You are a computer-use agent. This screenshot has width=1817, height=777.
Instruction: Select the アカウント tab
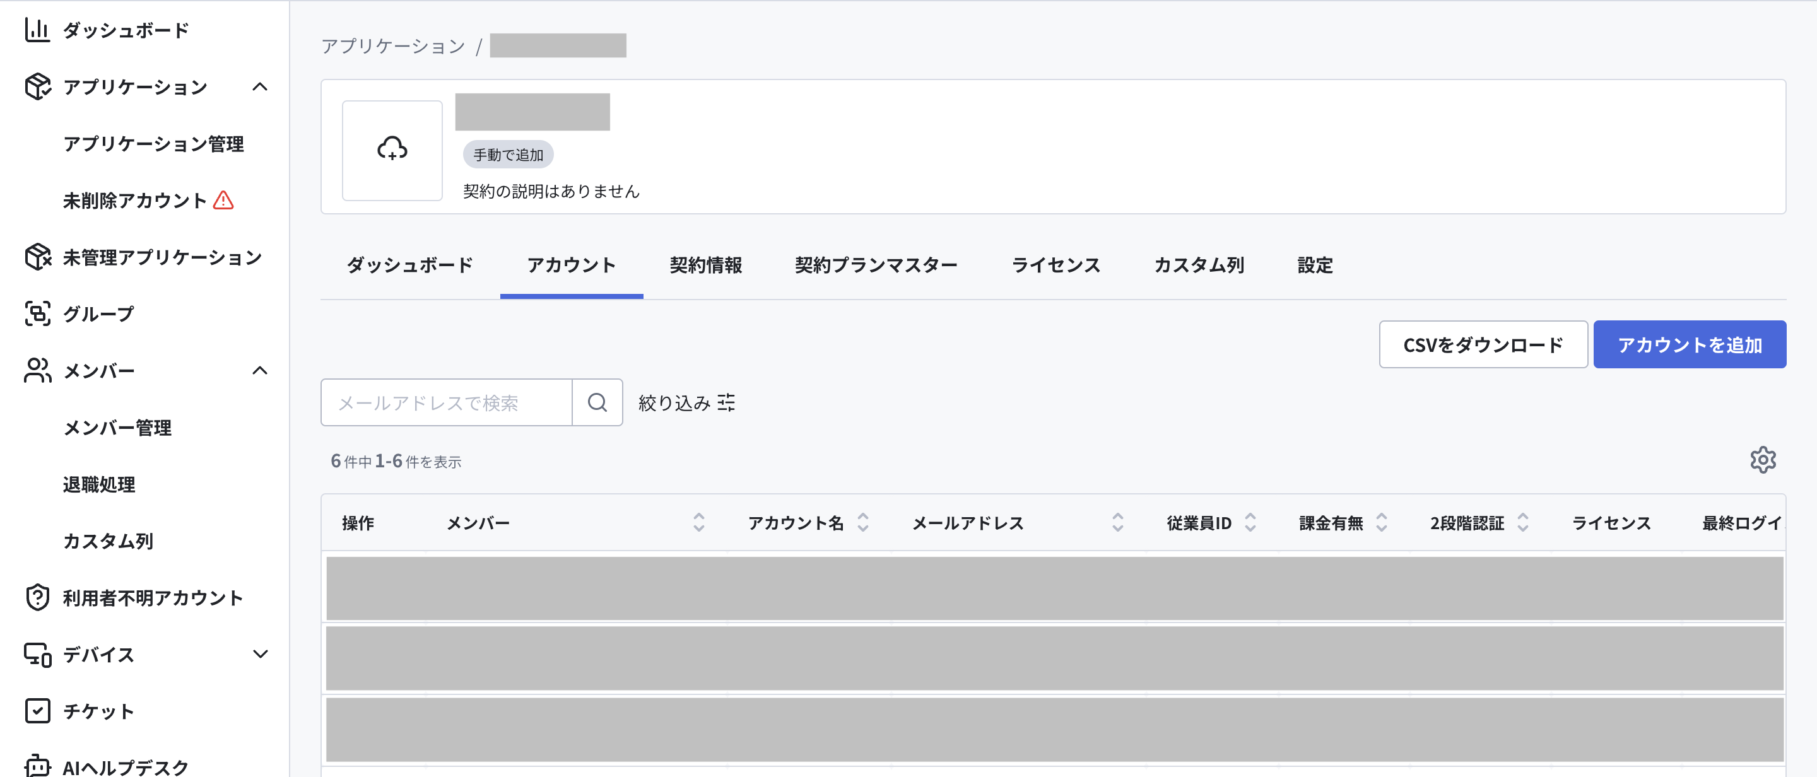point(572,265)
